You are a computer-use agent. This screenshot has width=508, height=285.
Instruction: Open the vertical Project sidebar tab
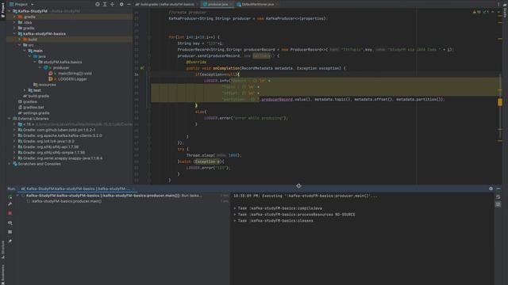[3, 9]
